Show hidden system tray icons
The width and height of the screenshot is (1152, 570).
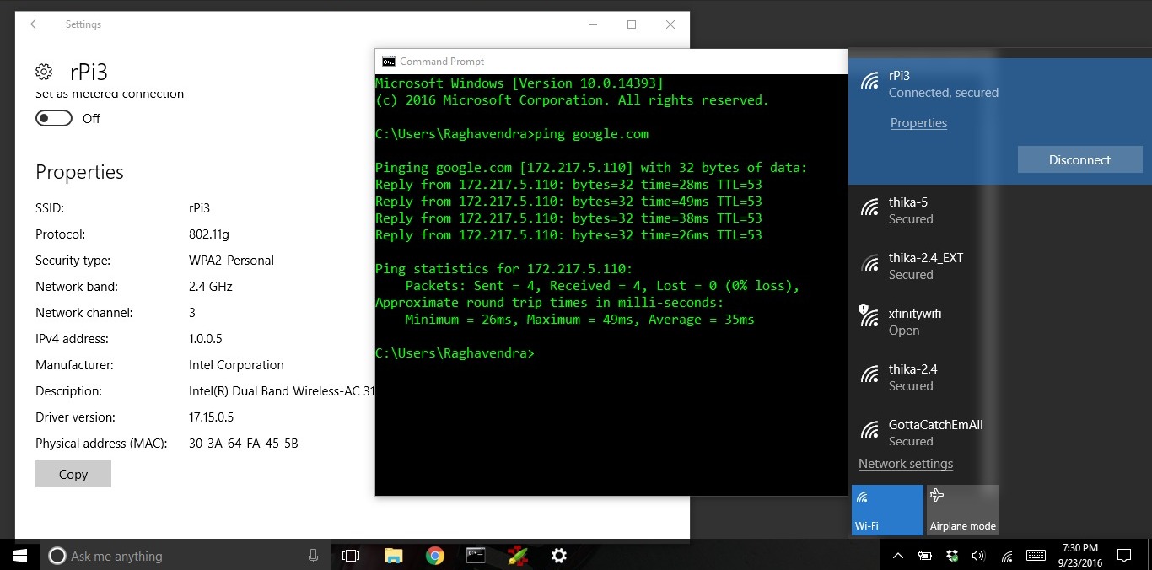point(898,556)
